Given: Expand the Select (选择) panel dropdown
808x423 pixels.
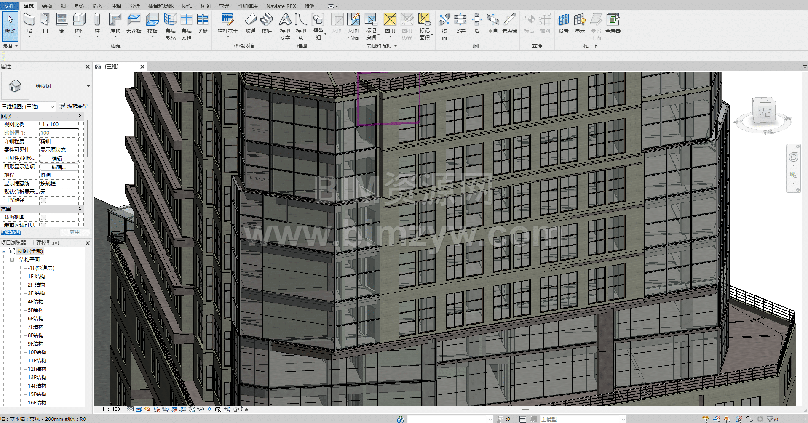Looking at the screenshot, I should (10, 46).
